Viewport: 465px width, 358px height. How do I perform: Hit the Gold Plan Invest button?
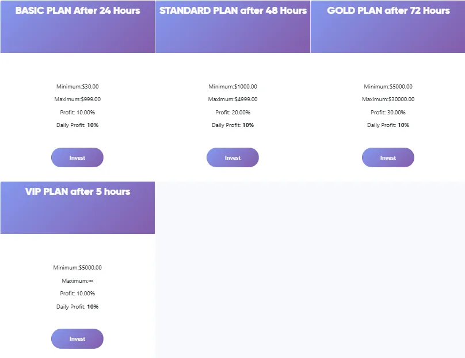[x=388, y=157]
